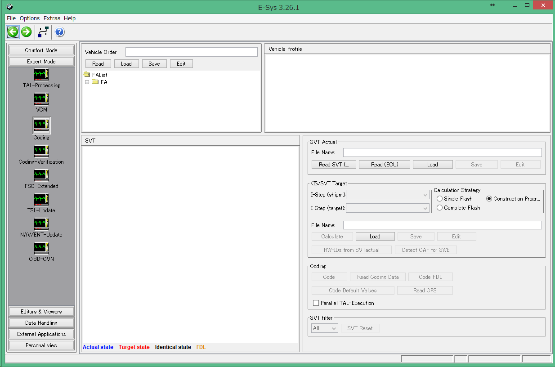Expand the External Applications section

tap(41, 334)
